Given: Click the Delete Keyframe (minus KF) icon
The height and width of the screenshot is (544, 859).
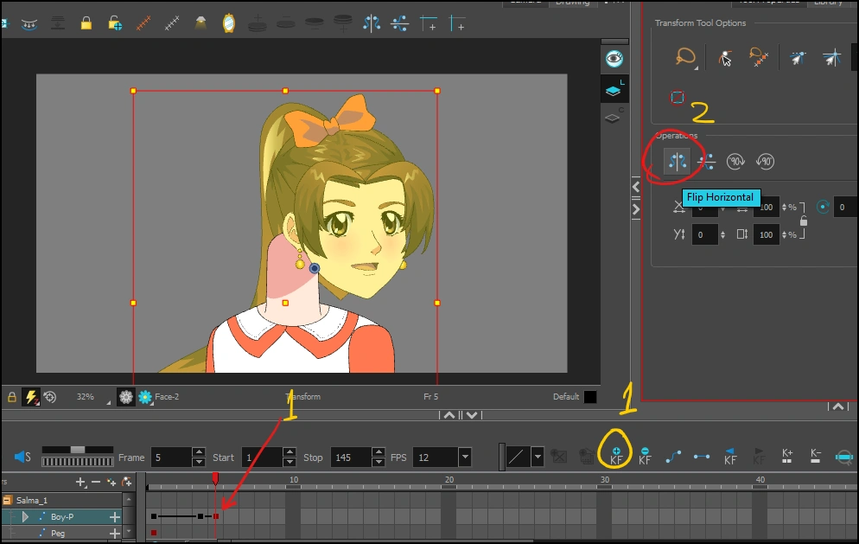Looking at the screenshot, I should point(645,456).
